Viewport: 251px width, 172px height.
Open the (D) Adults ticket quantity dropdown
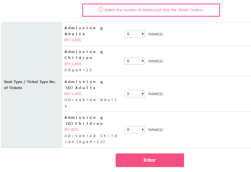coord(134,94)
